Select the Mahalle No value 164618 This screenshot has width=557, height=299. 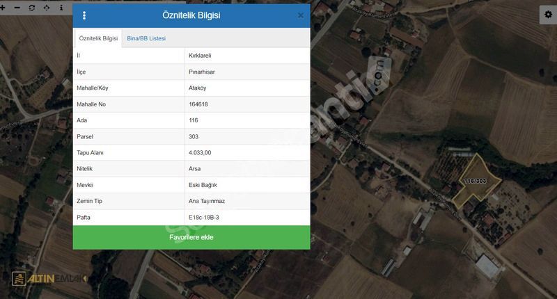[198, 104]
